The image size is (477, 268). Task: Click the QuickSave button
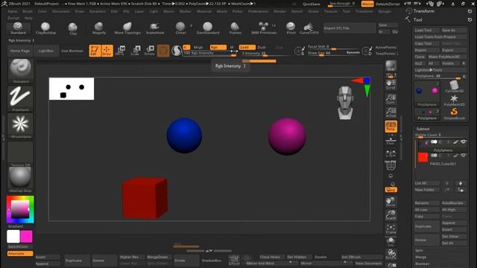coord(312,4)
